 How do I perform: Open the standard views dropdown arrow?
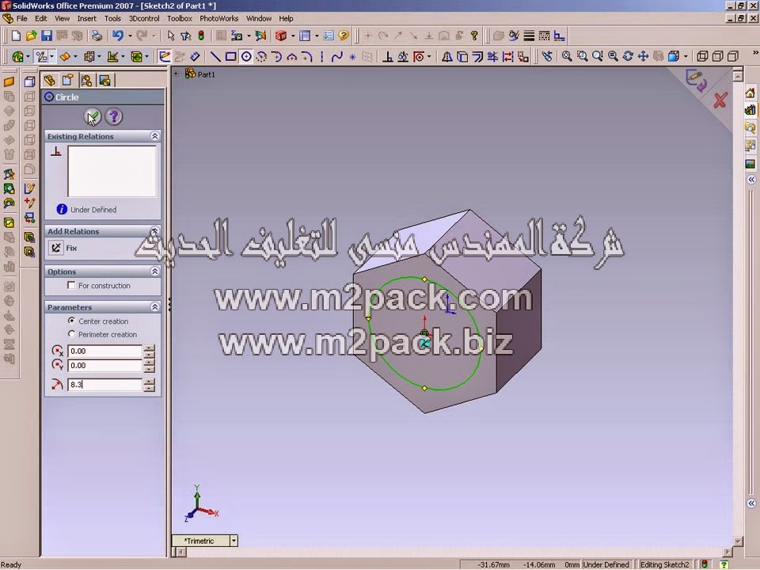point(686,57)
